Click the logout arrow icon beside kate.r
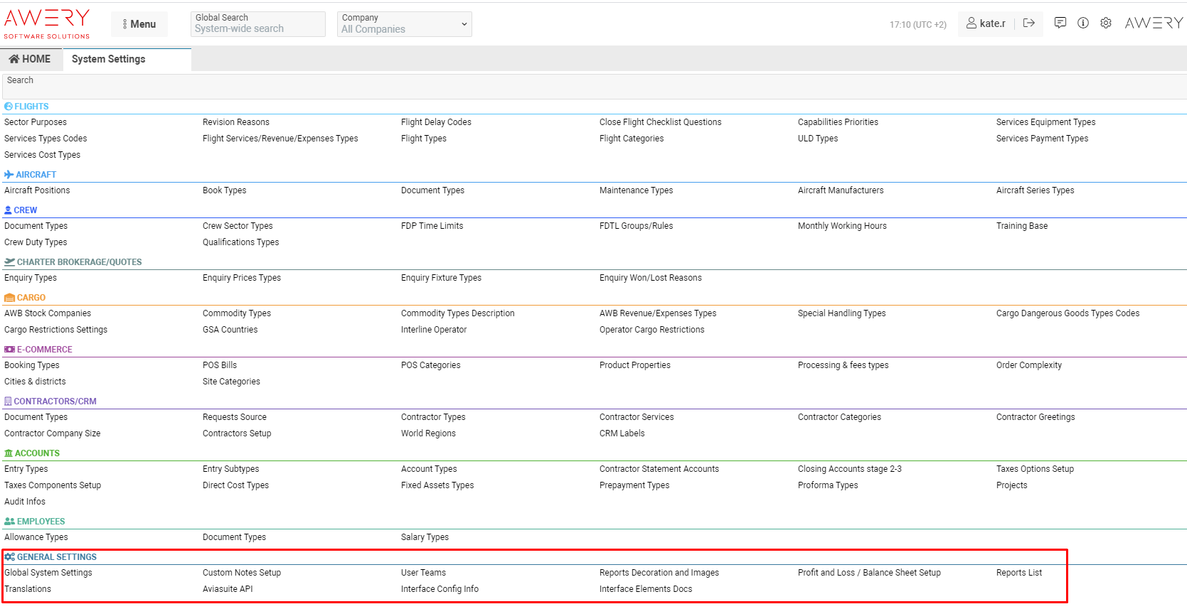The image size is (1187, 609). click(1028, 23)
